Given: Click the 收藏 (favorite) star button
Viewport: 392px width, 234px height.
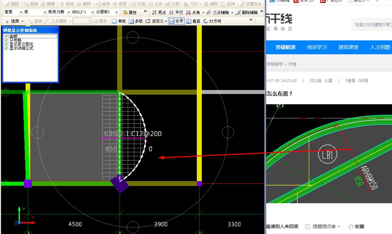Looking at the screenshot, I should coord(356,226).
